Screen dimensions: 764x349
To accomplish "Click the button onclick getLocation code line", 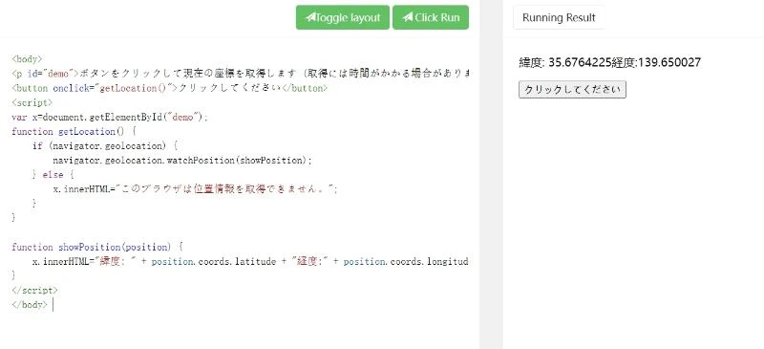I will tap(170, 88).
